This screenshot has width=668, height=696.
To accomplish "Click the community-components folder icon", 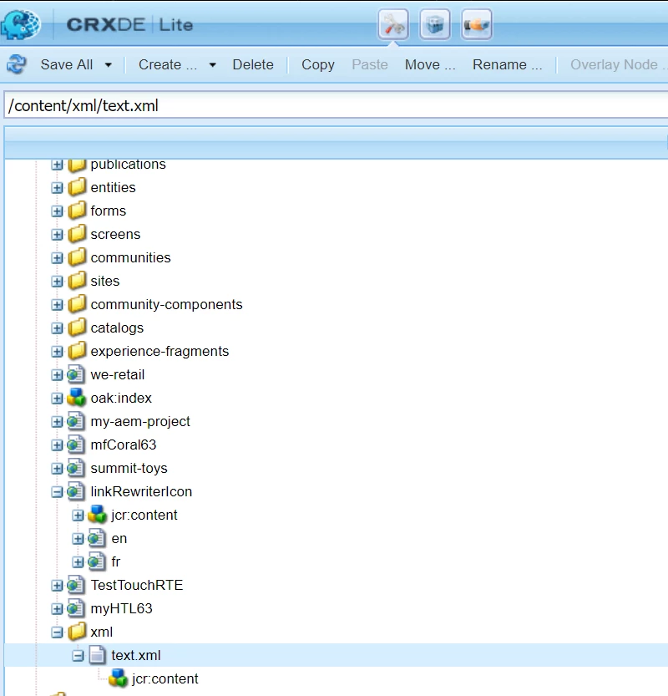I will tap(77, 304).
